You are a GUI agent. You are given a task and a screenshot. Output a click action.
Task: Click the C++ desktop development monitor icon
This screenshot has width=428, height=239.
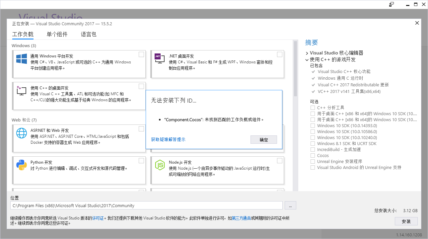click(22, 91)
